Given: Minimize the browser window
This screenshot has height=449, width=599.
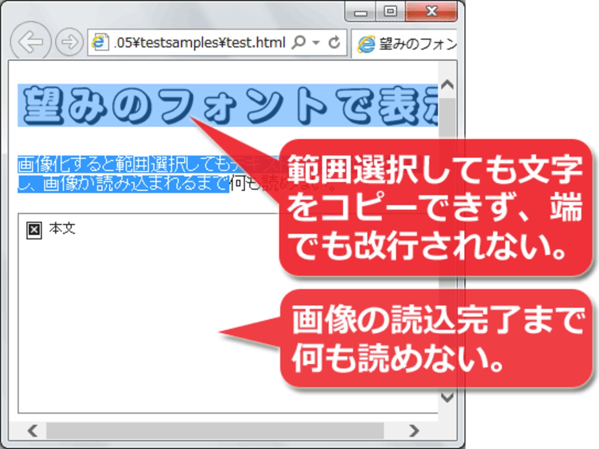Looking at the screenshot, I should tap(360, 12).
